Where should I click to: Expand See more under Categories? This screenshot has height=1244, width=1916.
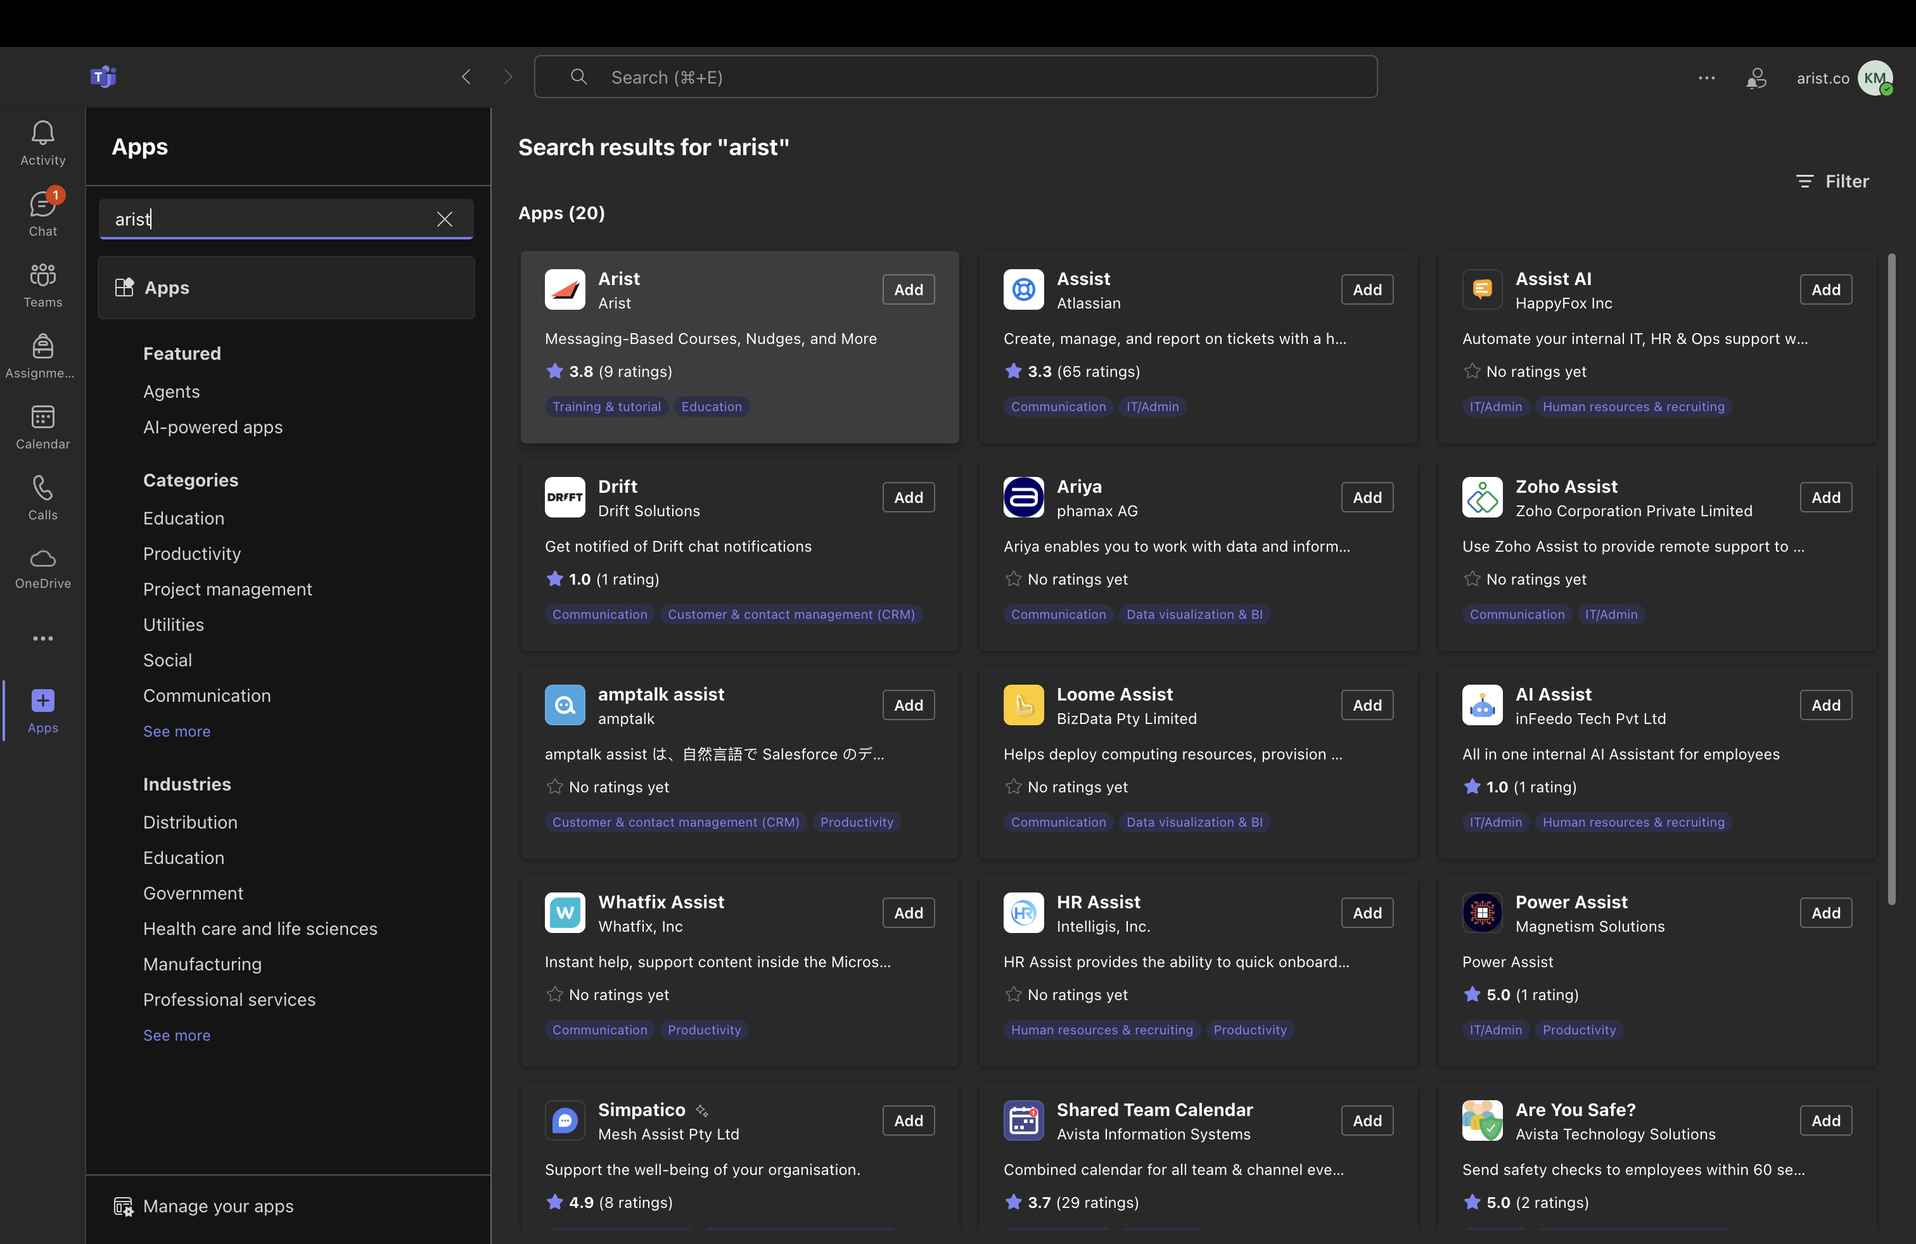click(176, 732)
